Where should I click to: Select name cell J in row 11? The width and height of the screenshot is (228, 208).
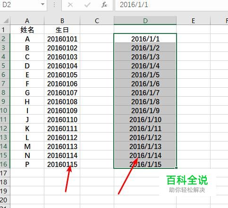(x=27, y=119)
